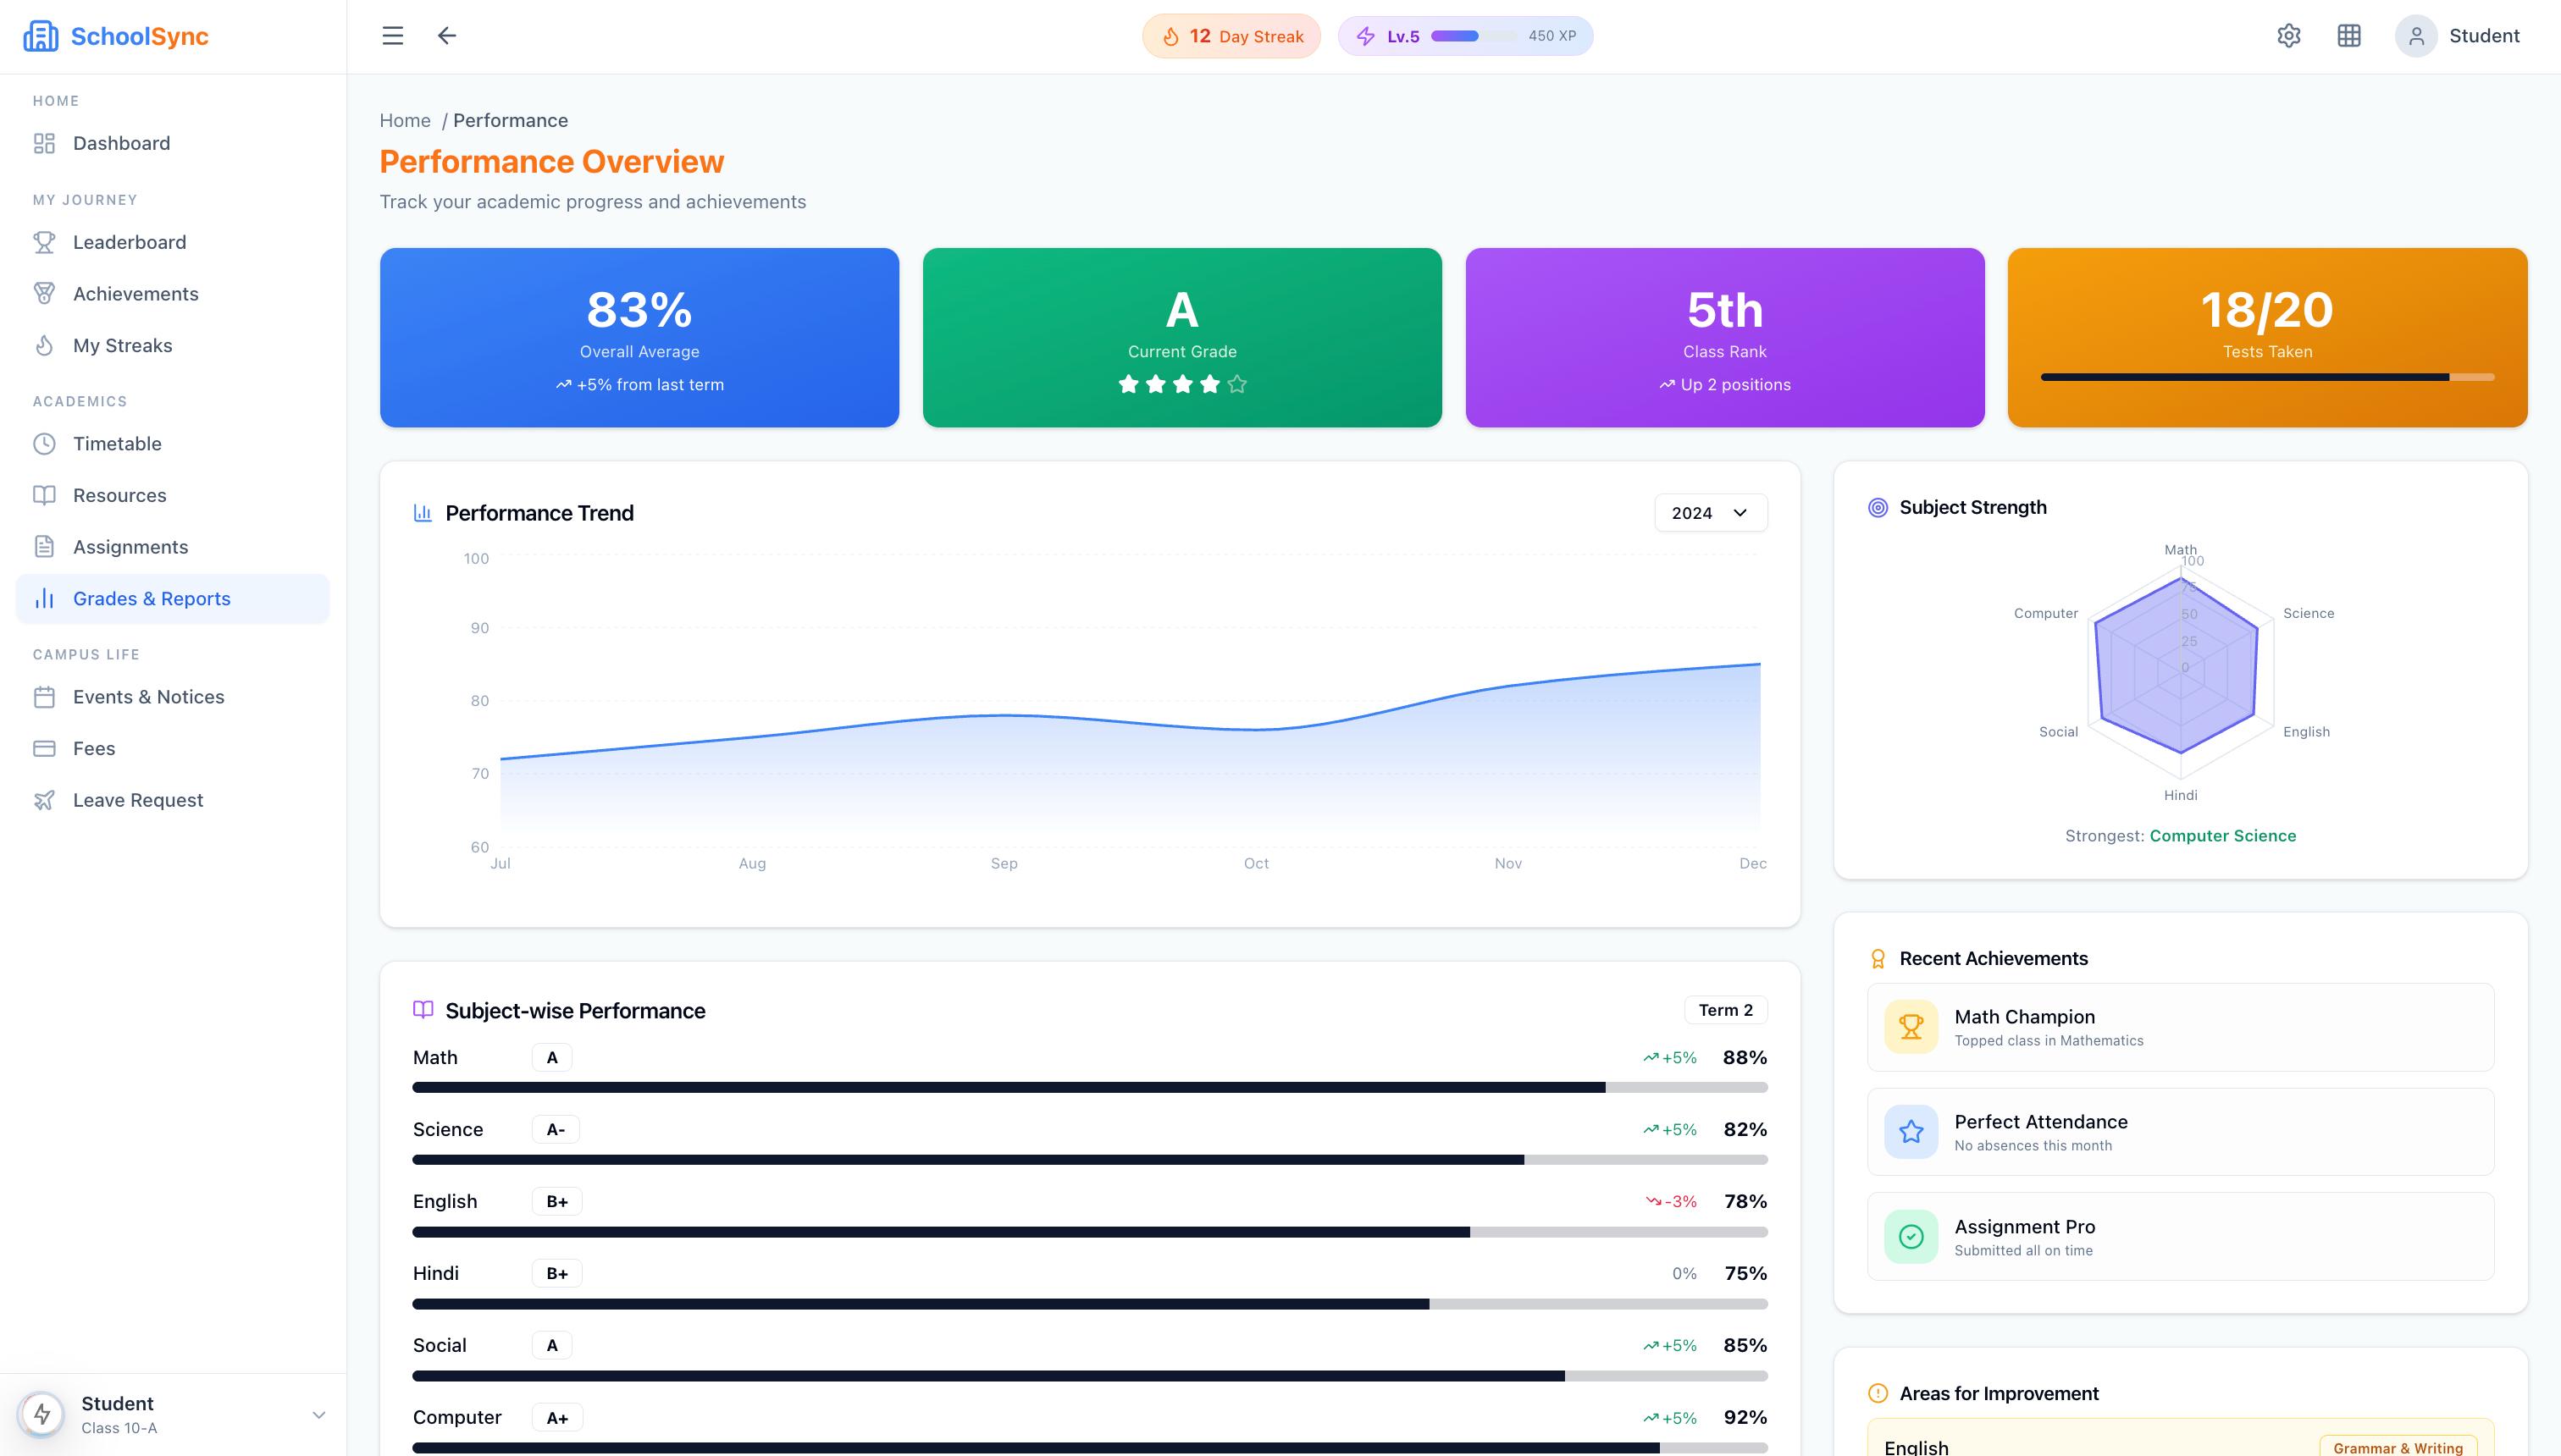Click the back arrow icon
The width and height of the screenshot is (2561, 1456).
(446, 36)
